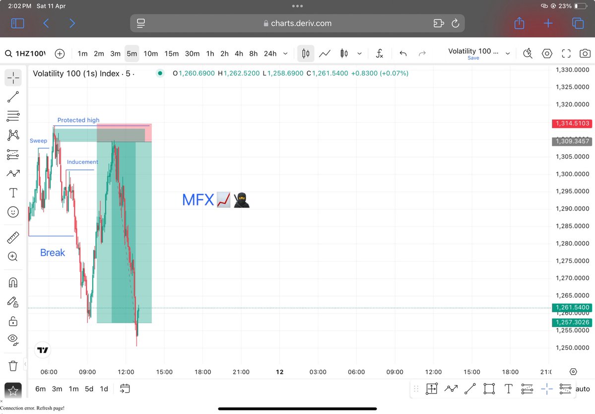Viewport: 595px width, 414px height.
Task: Select the trend line drawing tool
Action: click(13, 96)
